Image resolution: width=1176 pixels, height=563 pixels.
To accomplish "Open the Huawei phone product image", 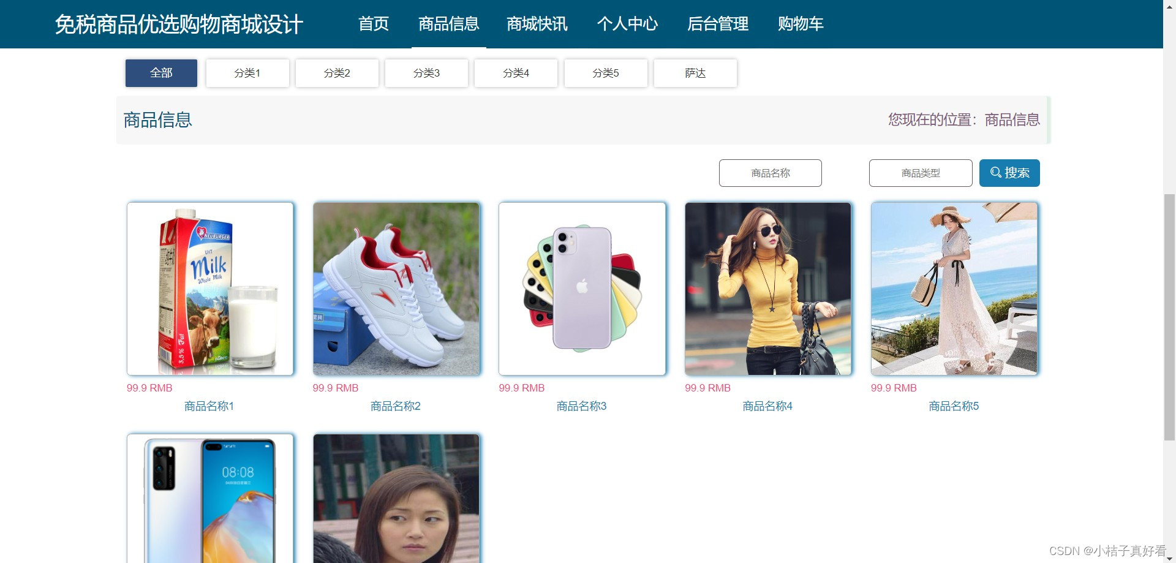I will point(210,498).
